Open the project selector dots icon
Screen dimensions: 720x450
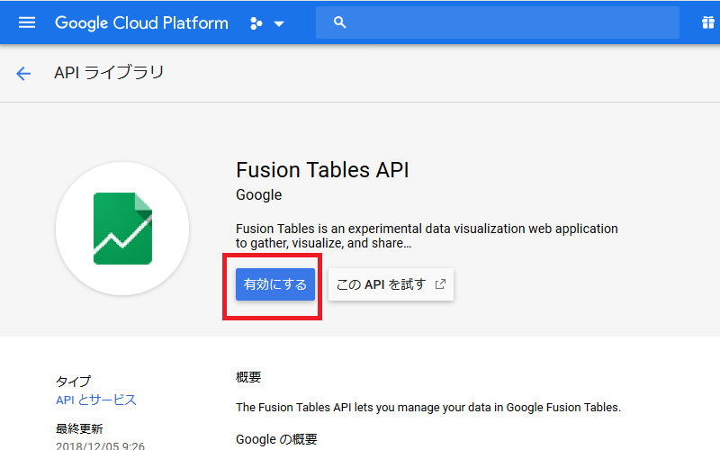256,23
